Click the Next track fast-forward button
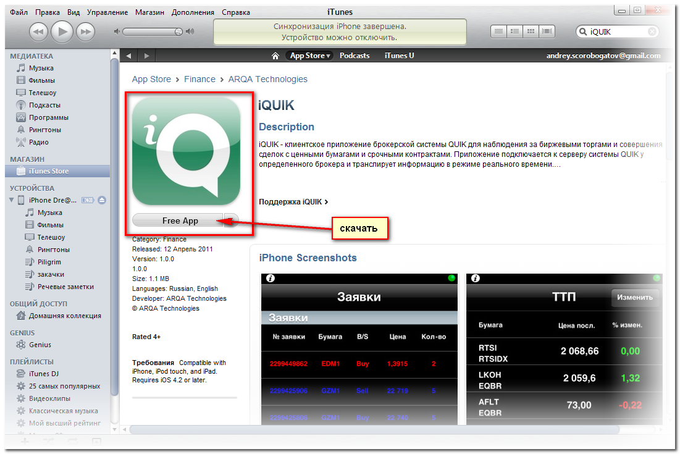Image resolution: width=680 pixels, height=454 pixels. click(85, 32)
